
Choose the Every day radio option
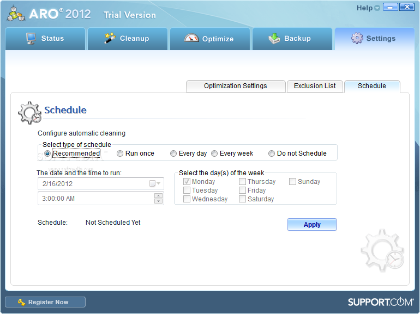pyautogui.click(x=173, y=153)
